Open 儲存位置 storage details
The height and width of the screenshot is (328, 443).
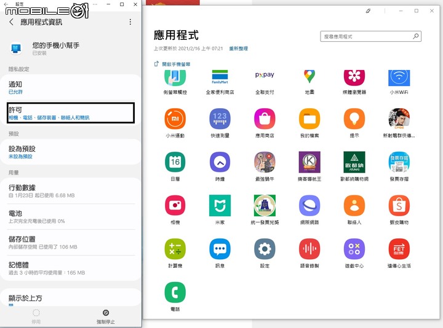(x=71, y=243)
